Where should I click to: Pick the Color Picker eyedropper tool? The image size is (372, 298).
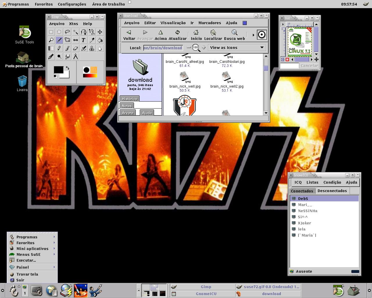pyautogui.click(x=92, y=40)
